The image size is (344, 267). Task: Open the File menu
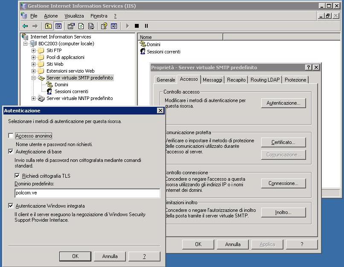34,16
